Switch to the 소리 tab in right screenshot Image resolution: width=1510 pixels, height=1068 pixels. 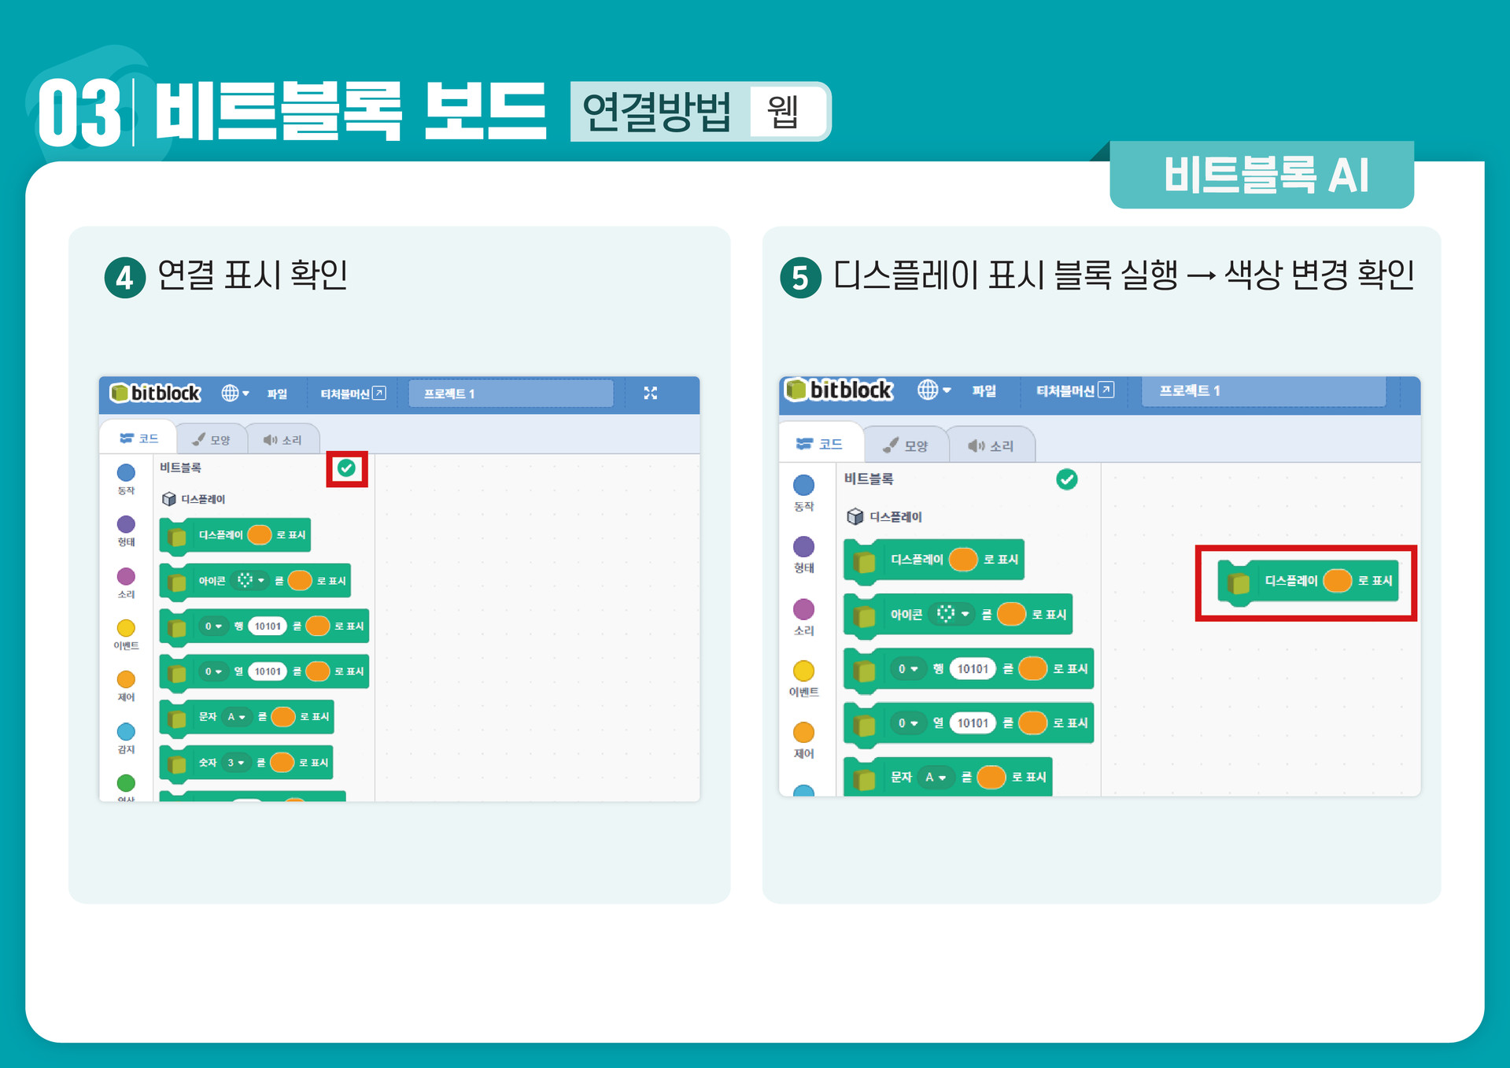pos(991,445)
